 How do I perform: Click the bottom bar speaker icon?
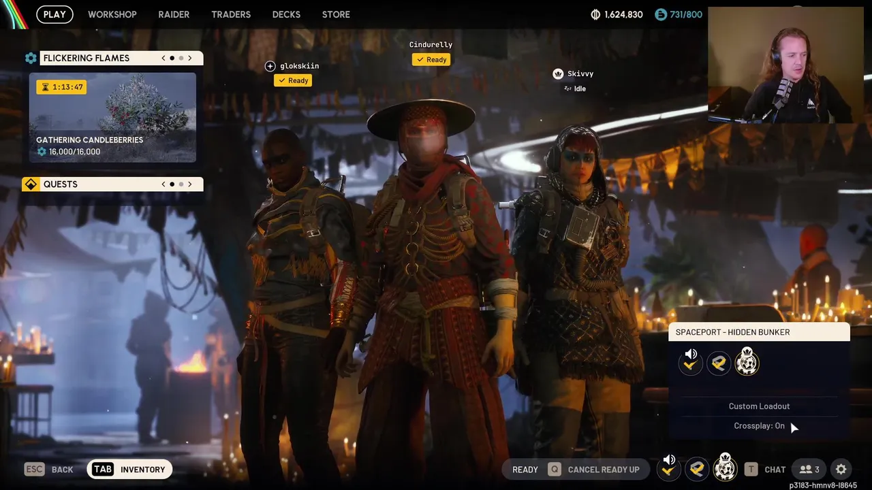[669, 468]
